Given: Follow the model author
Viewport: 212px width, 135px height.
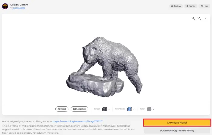Looking at the screenshot, I should tap(176, 6).
